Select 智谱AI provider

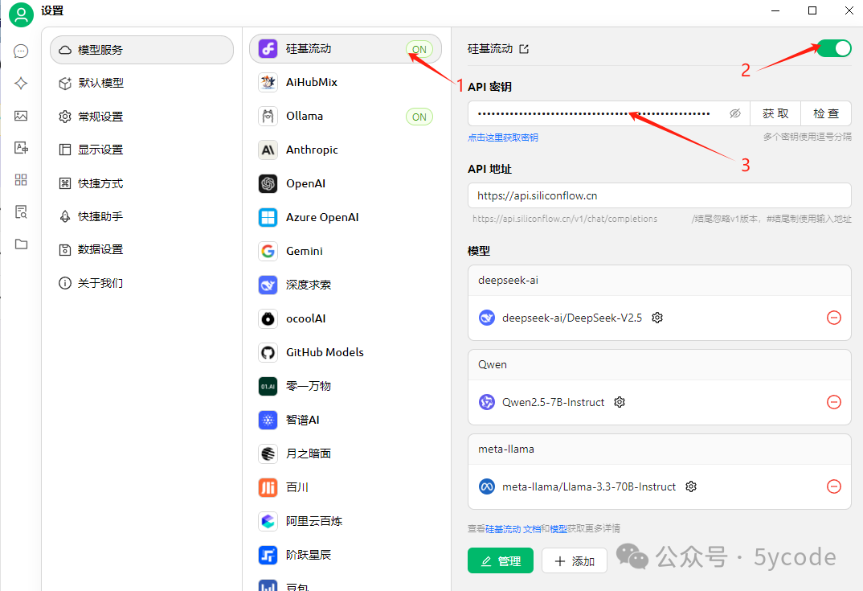click(x=345, y=420)
